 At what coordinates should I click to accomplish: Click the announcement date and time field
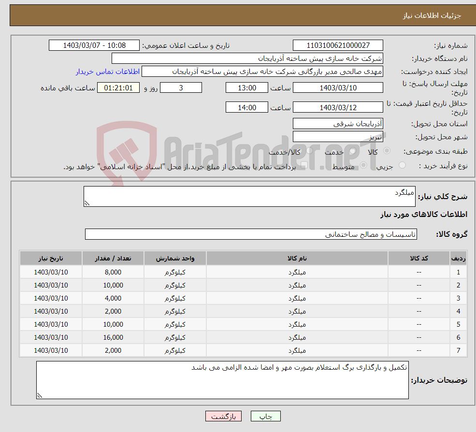click(x=94, y=45)
